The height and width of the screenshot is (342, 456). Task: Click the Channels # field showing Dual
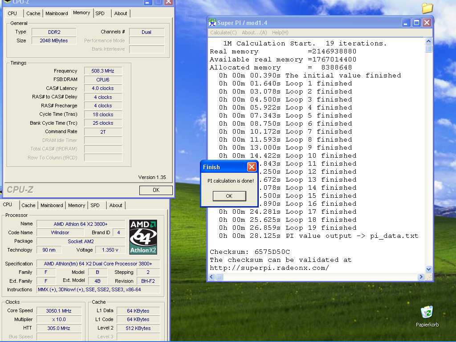(147, 32)
